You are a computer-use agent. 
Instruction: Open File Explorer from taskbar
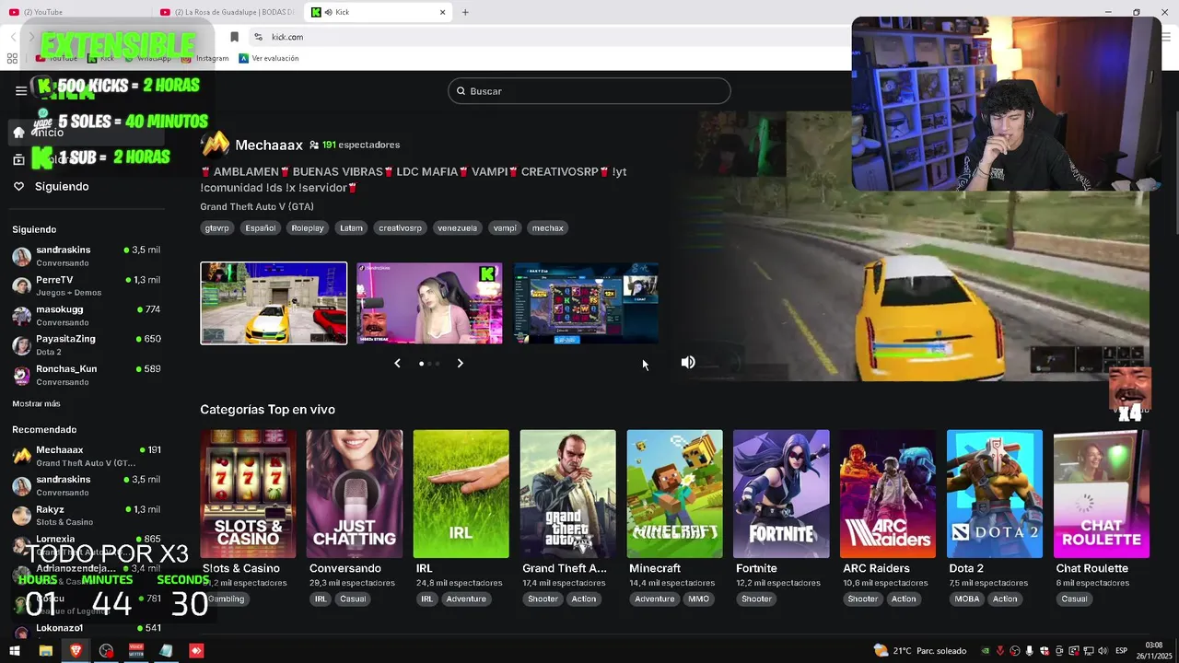(45, 650)
